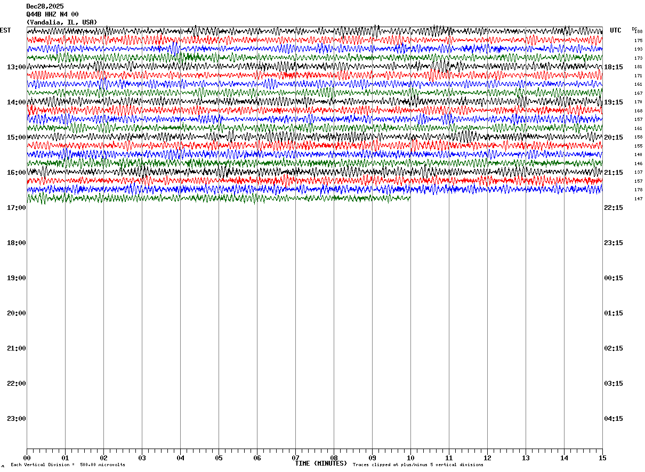
Task: Click DC offset value 173
Action: click(638, 58)
